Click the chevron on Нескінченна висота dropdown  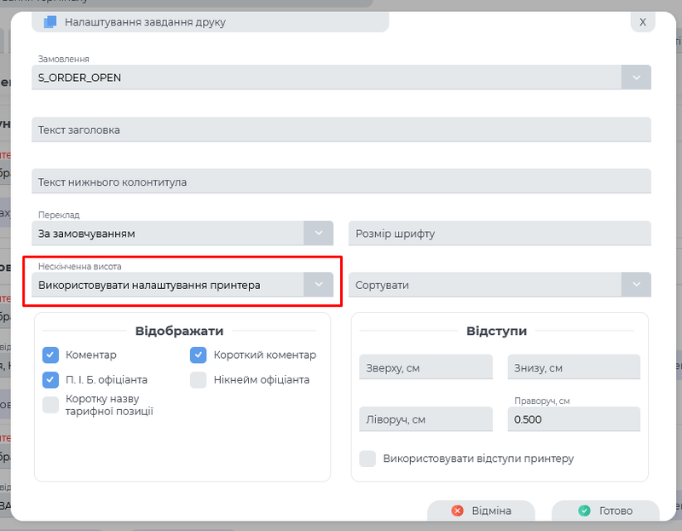[317, 284]
